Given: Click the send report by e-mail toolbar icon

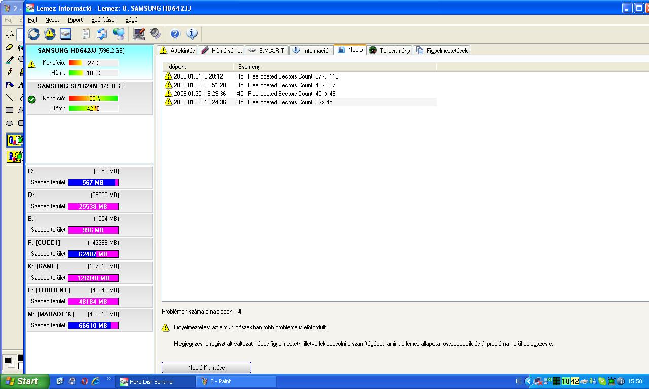Looking at the screenshot, I should tap(102, 34).
